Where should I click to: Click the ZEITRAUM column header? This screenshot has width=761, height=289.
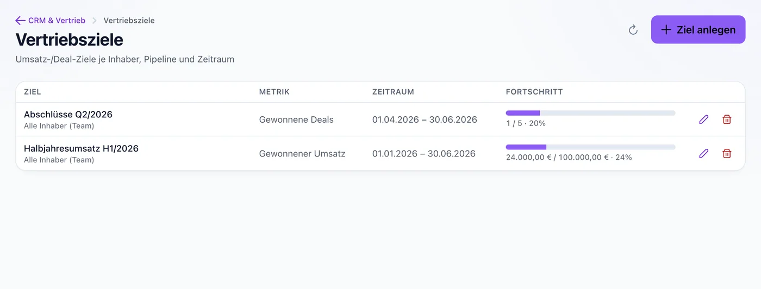pos(393,92)
